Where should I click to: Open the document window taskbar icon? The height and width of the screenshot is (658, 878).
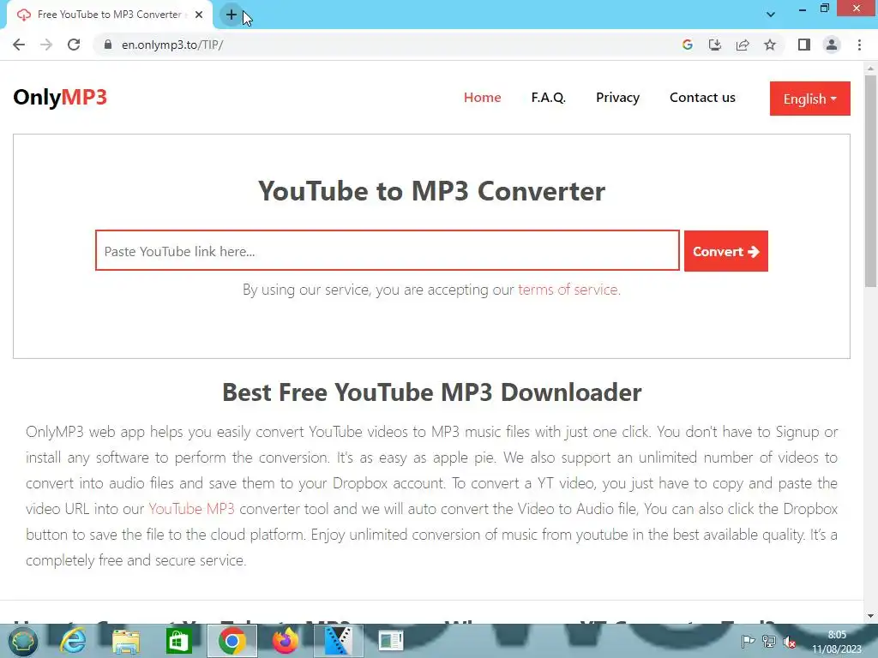tap(391, 641)
